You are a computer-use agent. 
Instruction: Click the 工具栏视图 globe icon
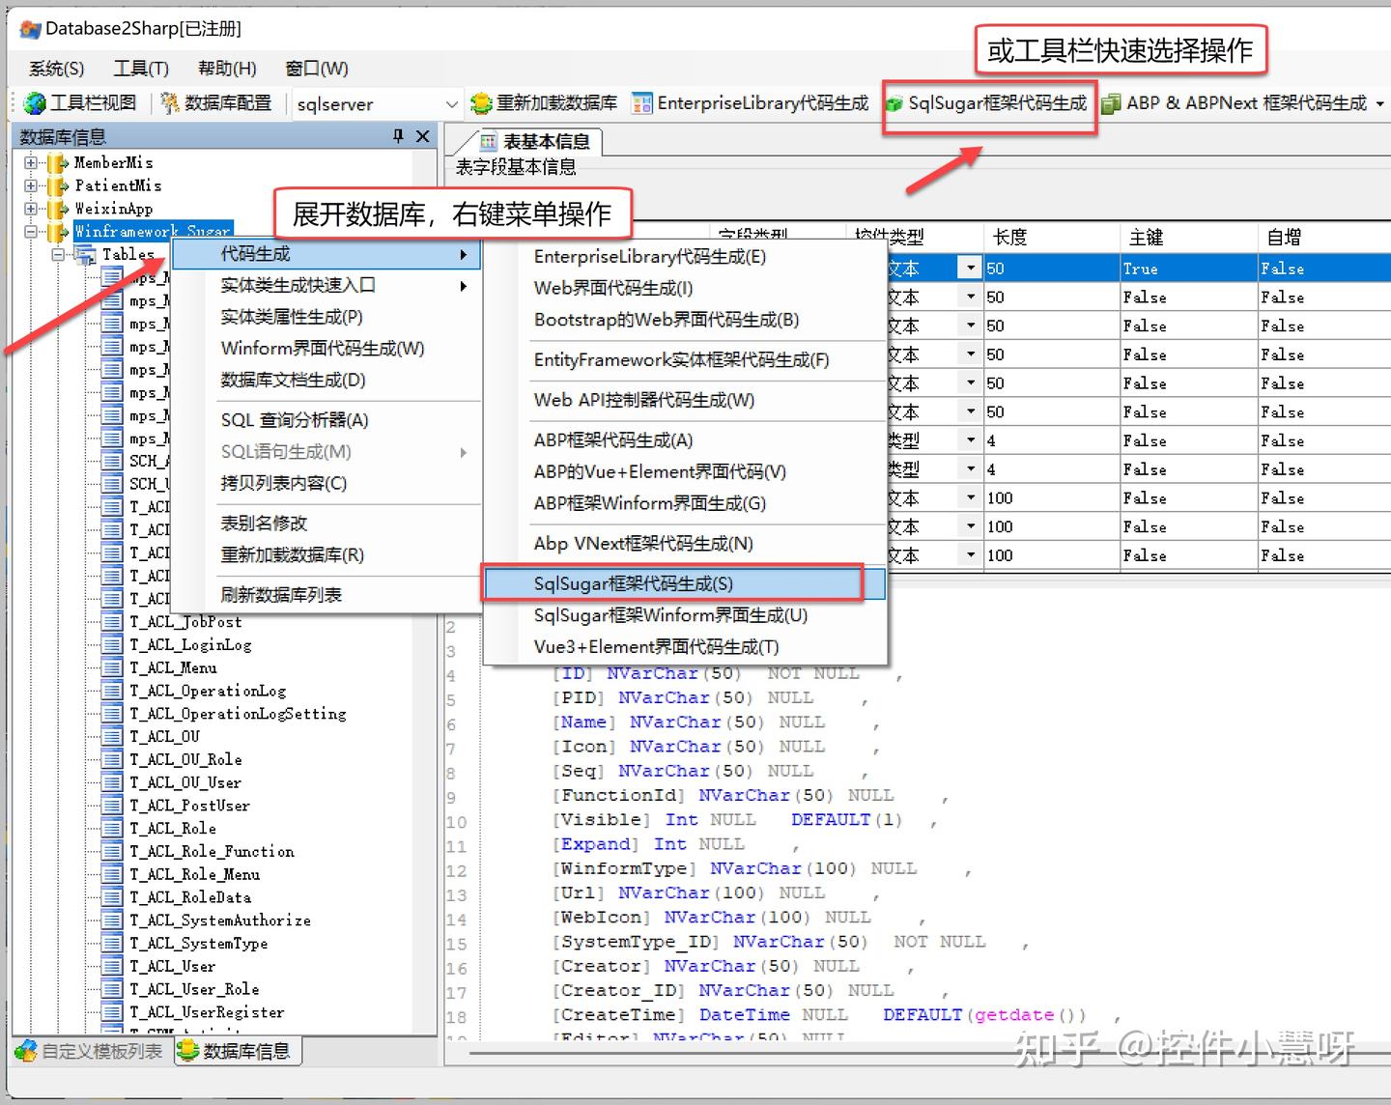tap(35, 103)
